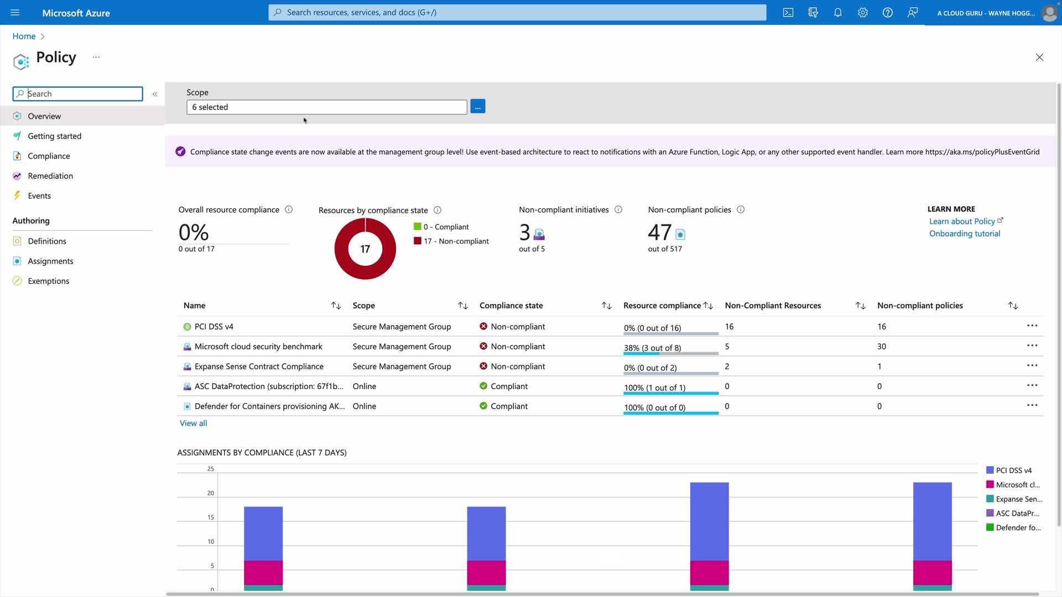Open the Onboarding tutorial link

coord(964,233)
